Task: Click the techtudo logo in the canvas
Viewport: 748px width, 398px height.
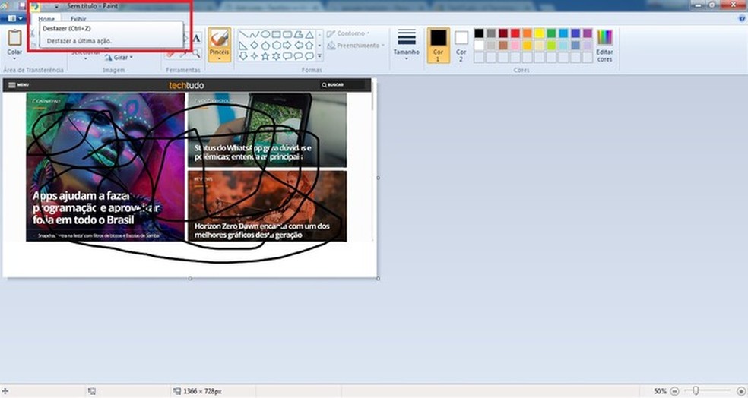Action: pyautogui.click(x=186, y=85)
